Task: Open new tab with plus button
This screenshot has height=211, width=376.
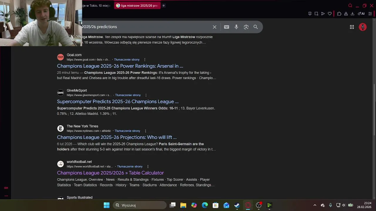Action: pyautogui.click(x=164, y=6)
